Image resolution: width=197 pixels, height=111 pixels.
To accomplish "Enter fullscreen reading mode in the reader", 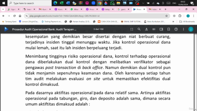I will 132,29.
